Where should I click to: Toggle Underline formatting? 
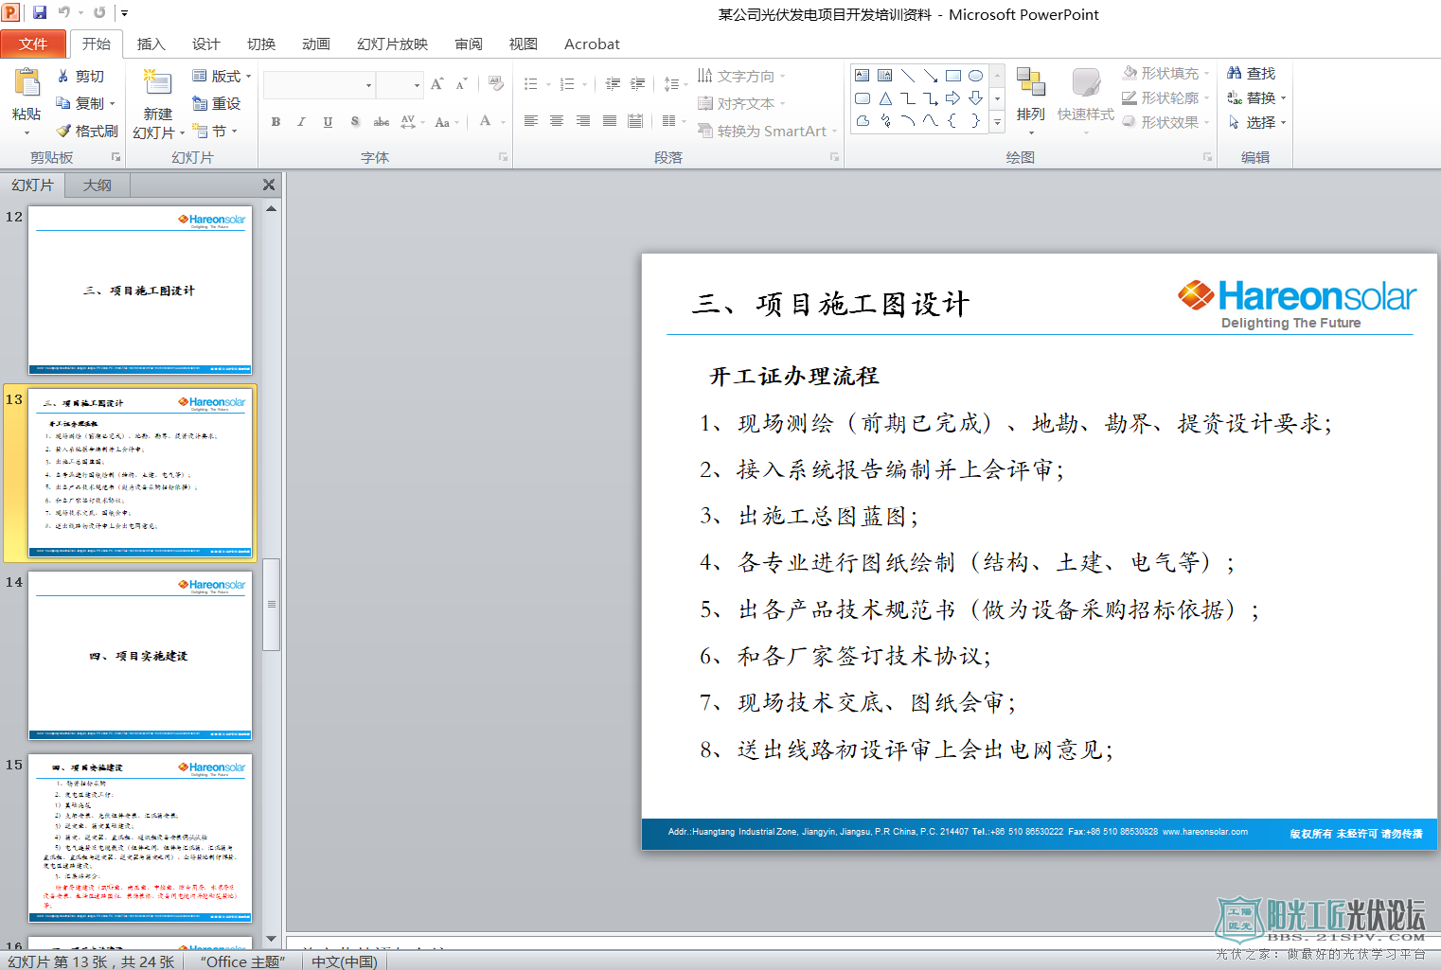coord(328,121)
